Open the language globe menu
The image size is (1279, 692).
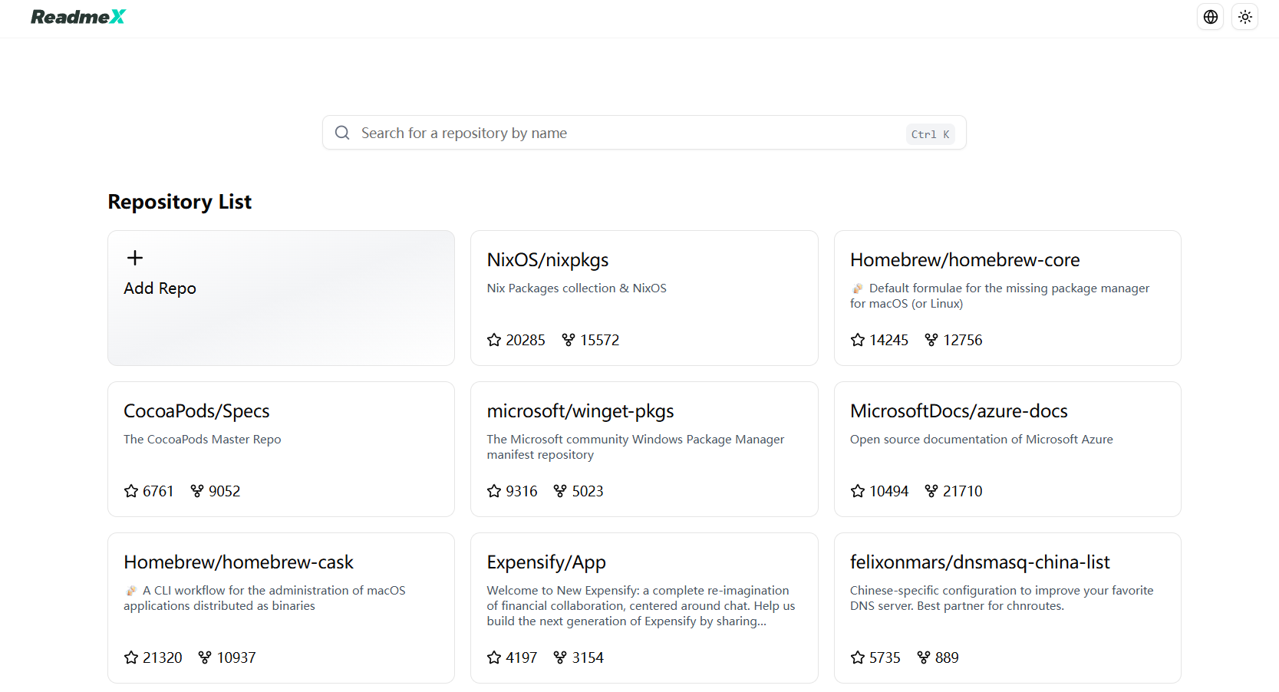(x=1211, y=17)
